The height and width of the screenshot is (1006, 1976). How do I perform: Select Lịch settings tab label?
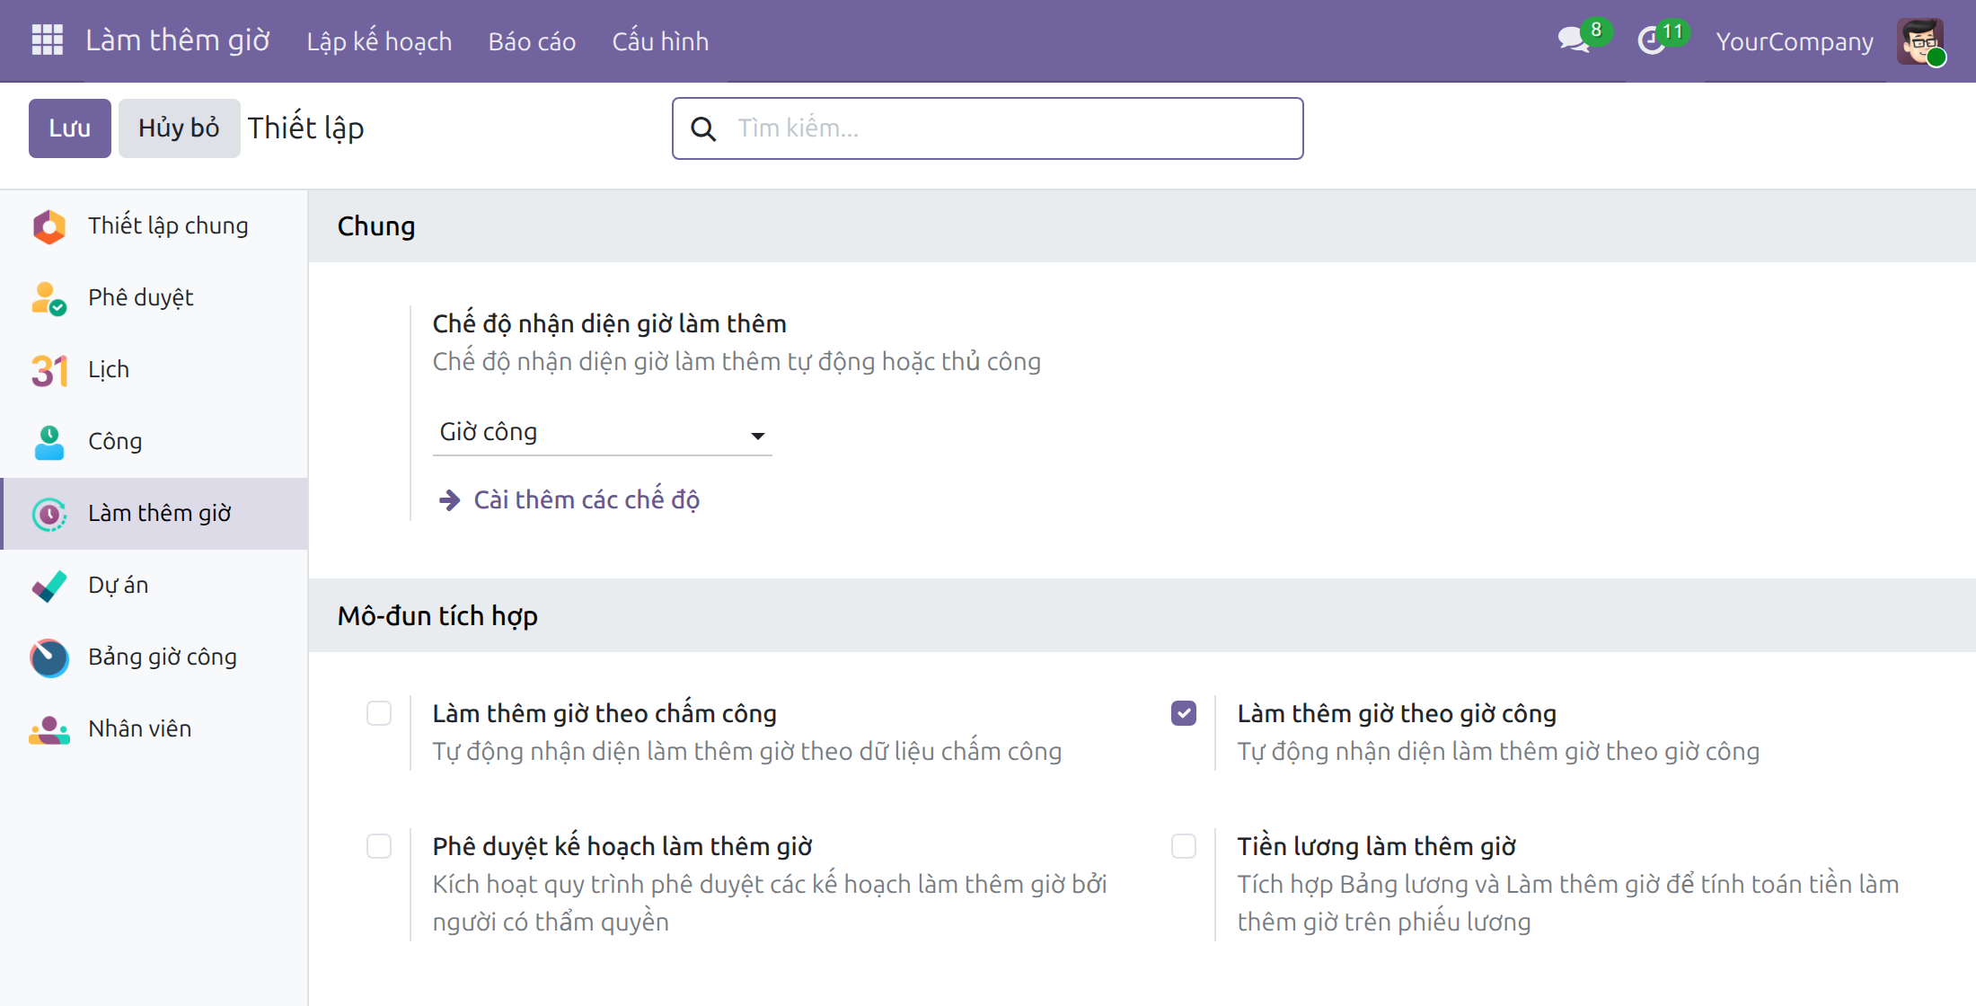click(109, 369)
